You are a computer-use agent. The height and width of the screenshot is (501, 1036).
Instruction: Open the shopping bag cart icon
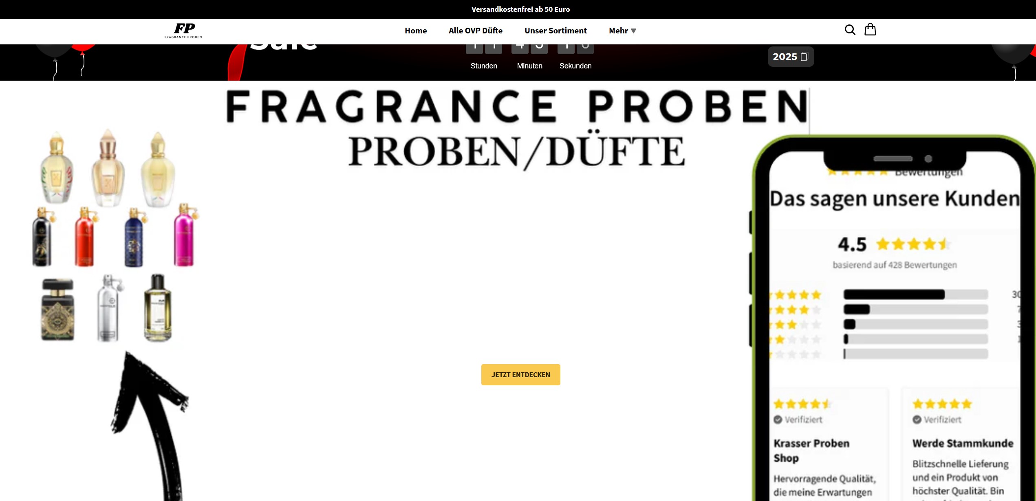click(870, 30)
